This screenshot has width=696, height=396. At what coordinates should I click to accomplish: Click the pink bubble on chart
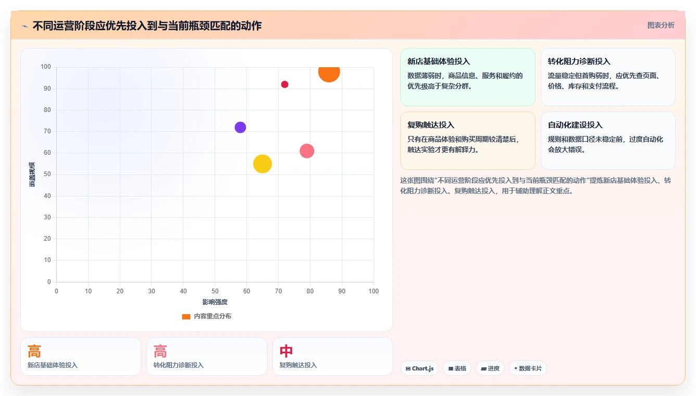[307, 151]
